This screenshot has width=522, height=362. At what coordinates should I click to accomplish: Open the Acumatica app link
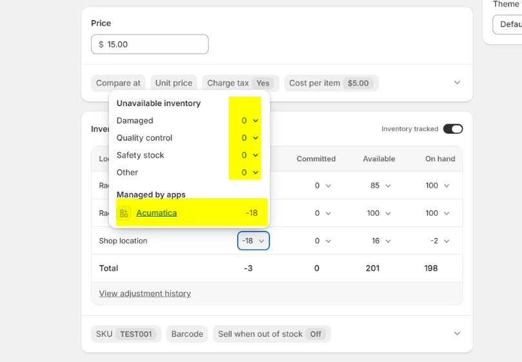tap(157, 213)
